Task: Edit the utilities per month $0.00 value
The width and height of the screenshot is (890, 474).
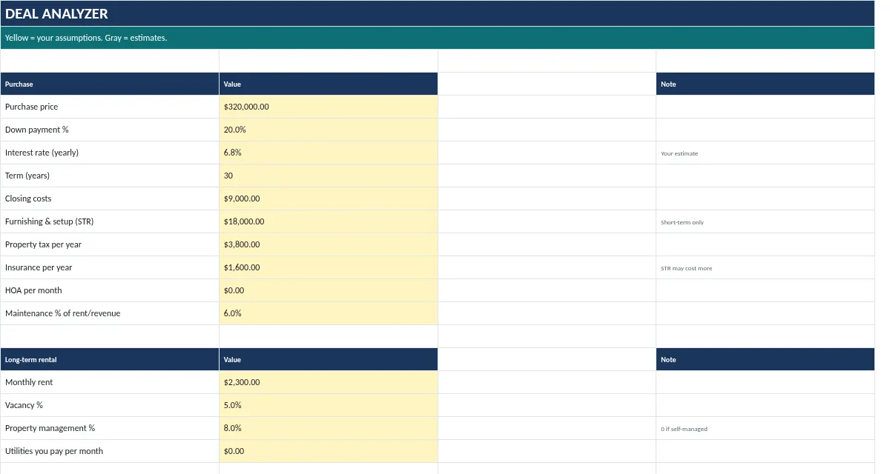Action: click(329, 451)
